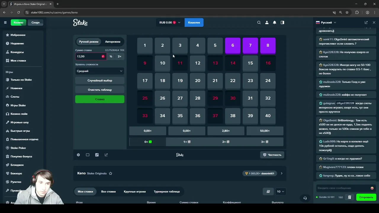The image size is (379, 213).
Task: Click the bet amount input field
Action: 91,56
